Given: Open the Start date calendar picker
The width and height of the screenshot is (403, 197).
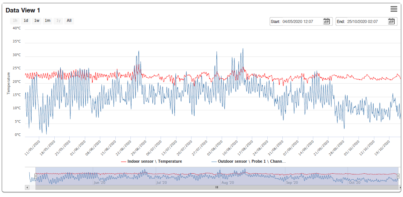Looking at the screenshot, I should (326, 21).
